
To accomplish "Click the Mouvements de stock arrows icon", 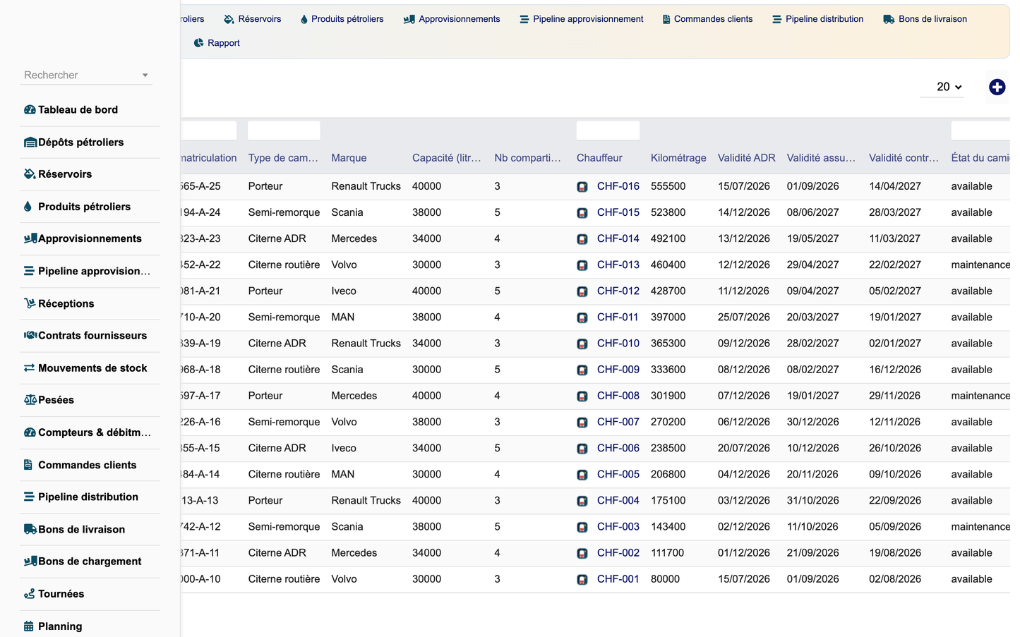I will pyautogui.click(x=29, y=368).
